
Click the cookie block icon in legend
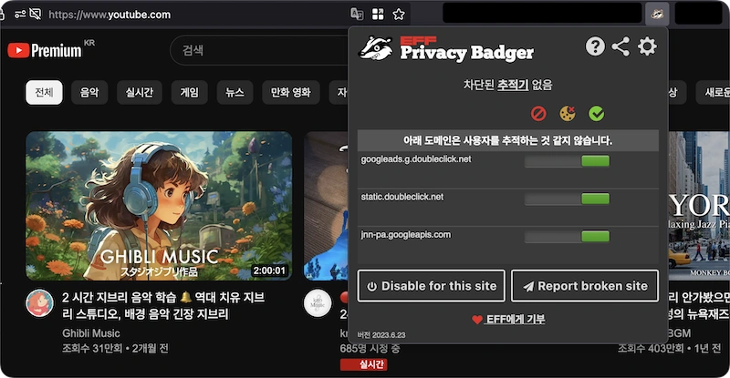(x=567, y=114)
